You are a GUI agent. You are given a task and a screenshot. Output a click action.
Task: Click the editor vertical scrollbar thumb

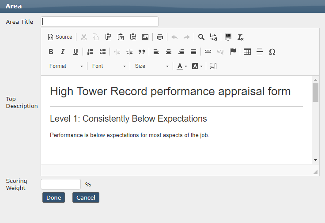(315, 93)
